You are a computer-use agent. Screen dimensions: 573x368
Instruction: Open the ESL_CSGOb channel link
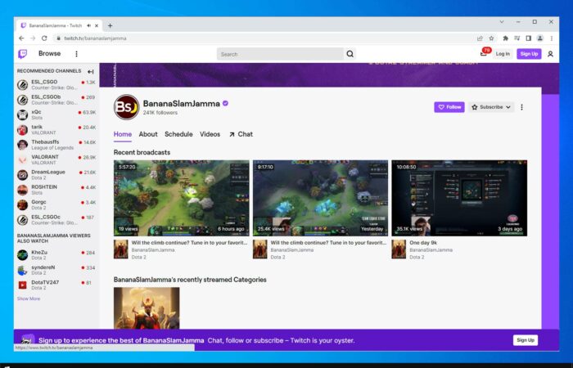click(56, 100)
